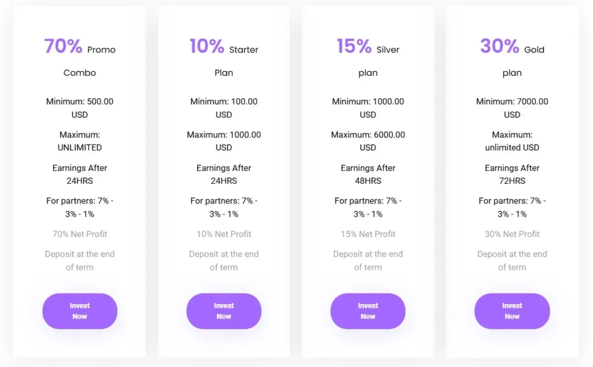Click the 70% Net Profit label
Image resolution: width=593 pixels, height=367 pixels.
coord(80,234)
